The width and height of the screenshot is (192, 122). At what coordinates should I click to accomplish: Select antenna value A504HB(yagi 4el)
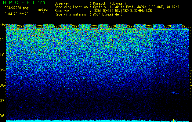point(108,14)
